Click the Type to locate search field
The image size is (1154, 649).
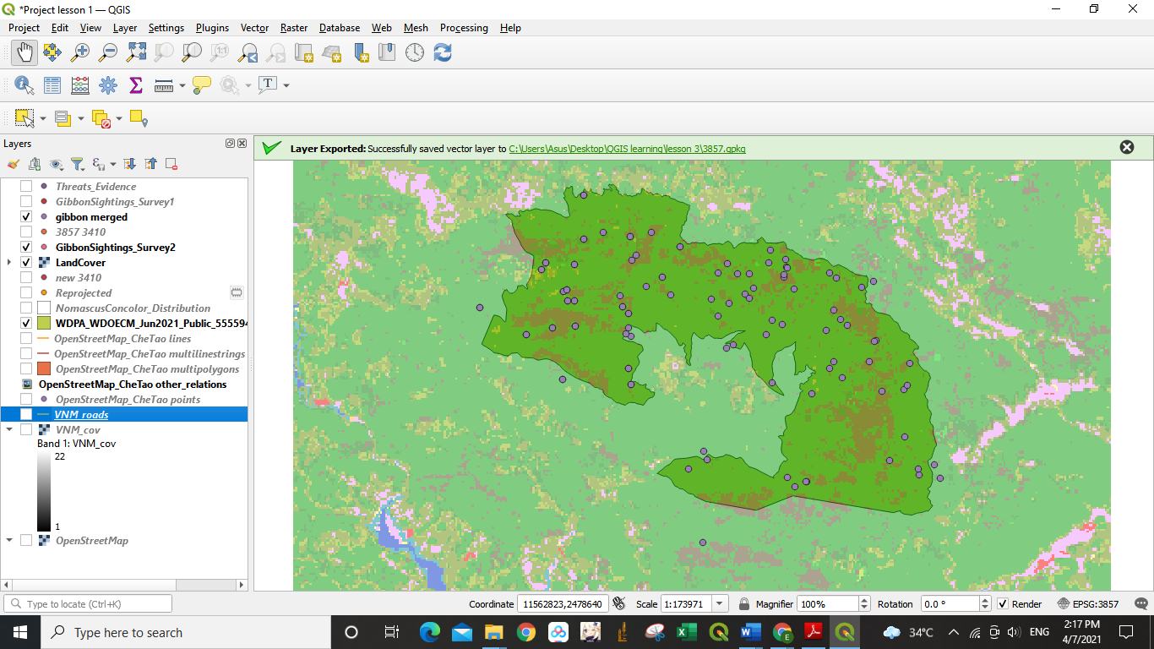pos(89,604)
